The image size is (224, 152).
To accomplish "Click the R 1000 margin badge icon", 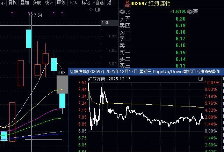I will point(127,4).
